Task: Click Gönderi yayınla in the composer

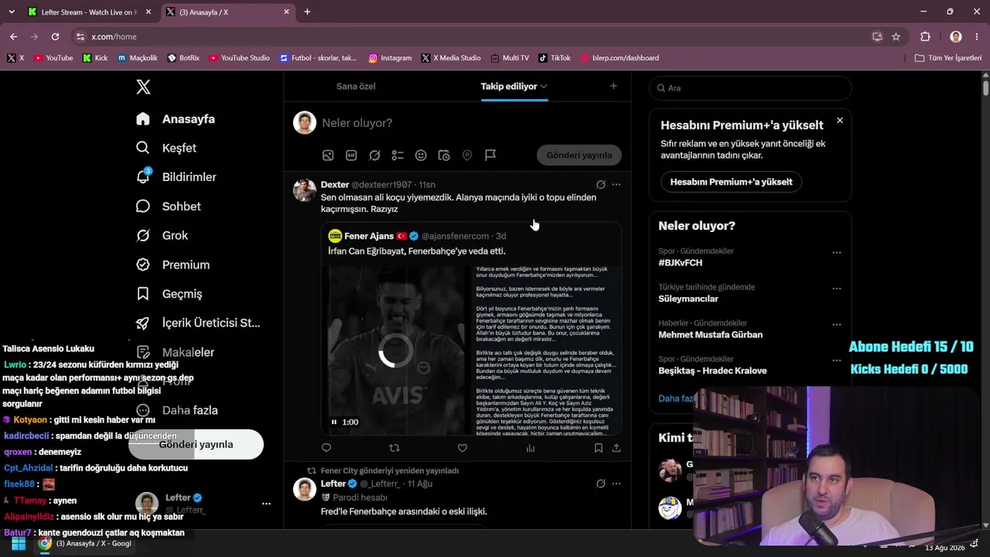Action: pyautogui.click(x=579, y=155)
